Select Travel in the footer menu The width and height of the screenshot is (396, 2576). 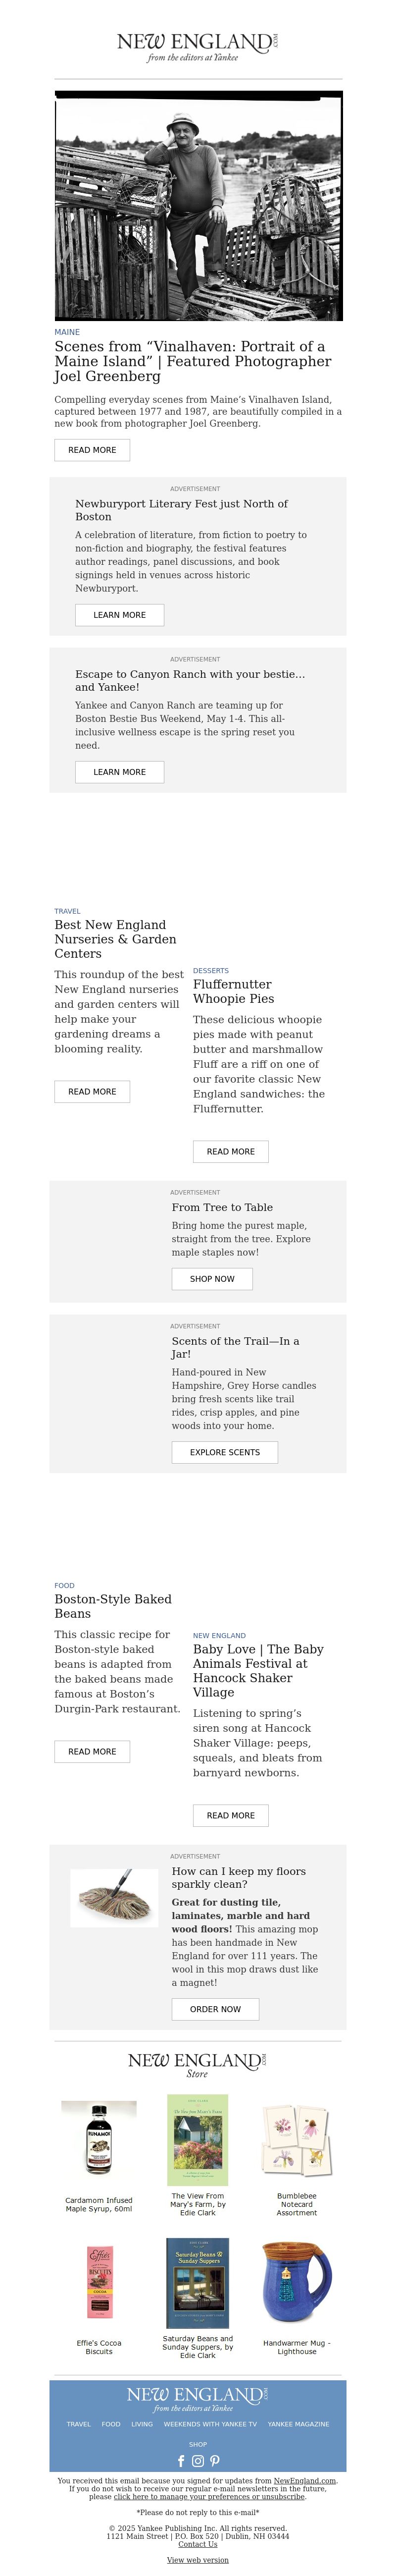(79, 2424)
